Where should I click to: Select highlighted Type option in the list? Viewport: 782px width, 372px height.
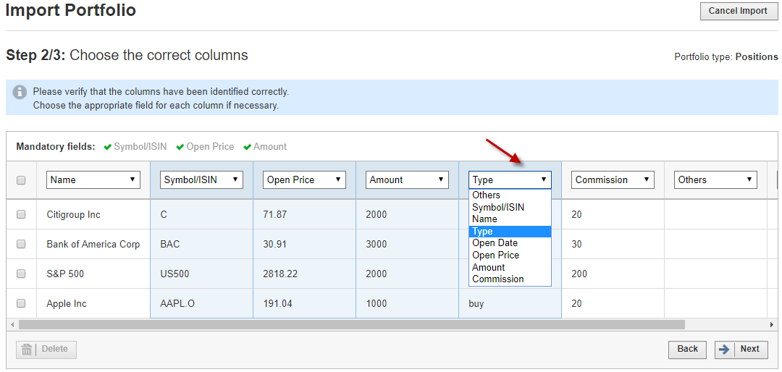tap(510, 232)
